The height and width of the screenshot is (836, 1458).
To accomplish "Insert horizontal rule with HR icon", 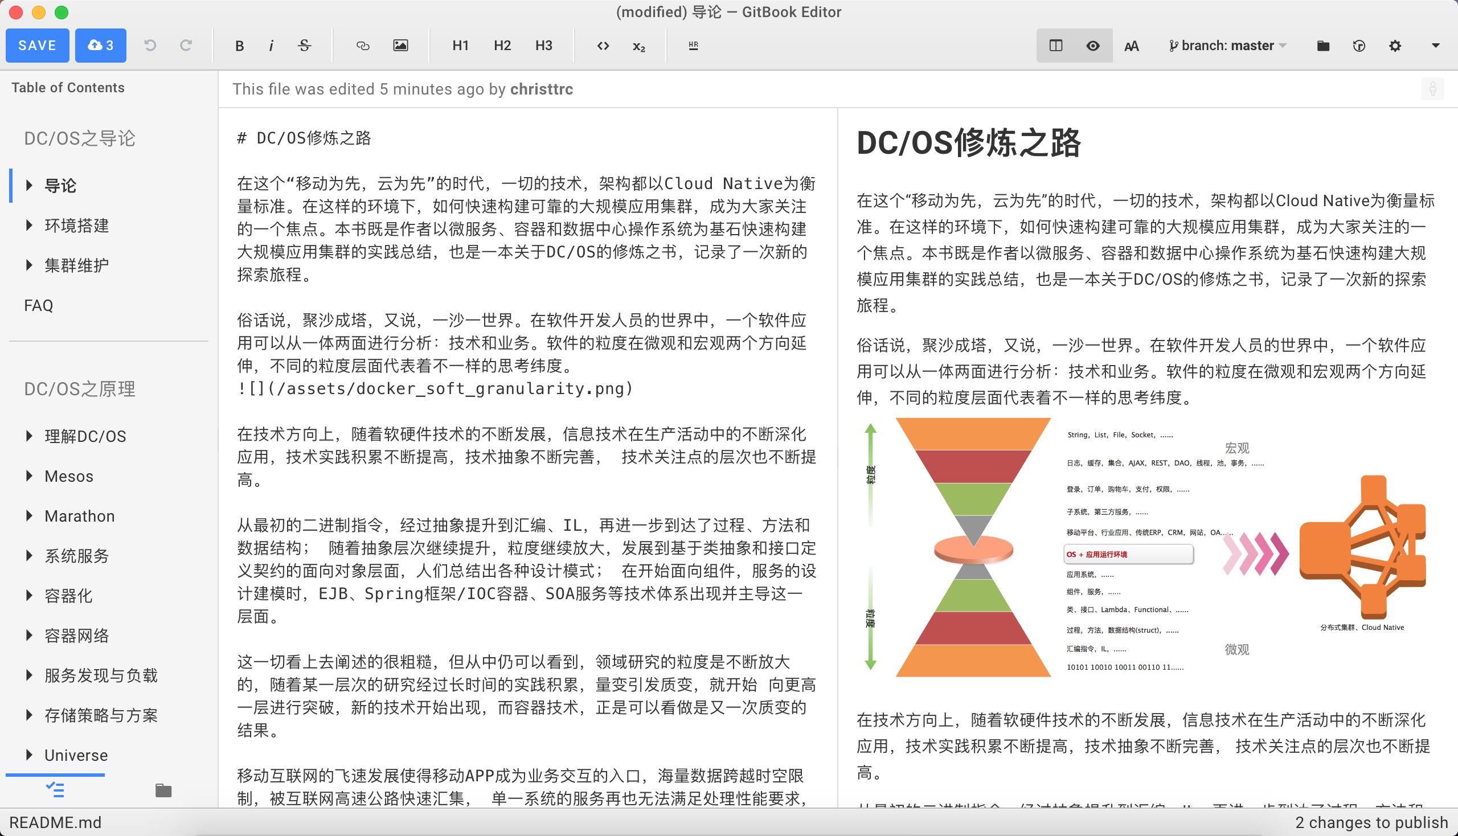I will pos(693,46).
